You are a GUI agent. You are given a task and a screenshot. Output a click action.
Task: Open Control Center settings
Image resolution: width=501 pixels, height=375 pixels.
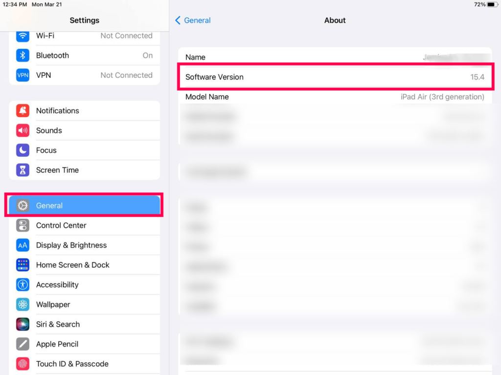pos(84,226)
